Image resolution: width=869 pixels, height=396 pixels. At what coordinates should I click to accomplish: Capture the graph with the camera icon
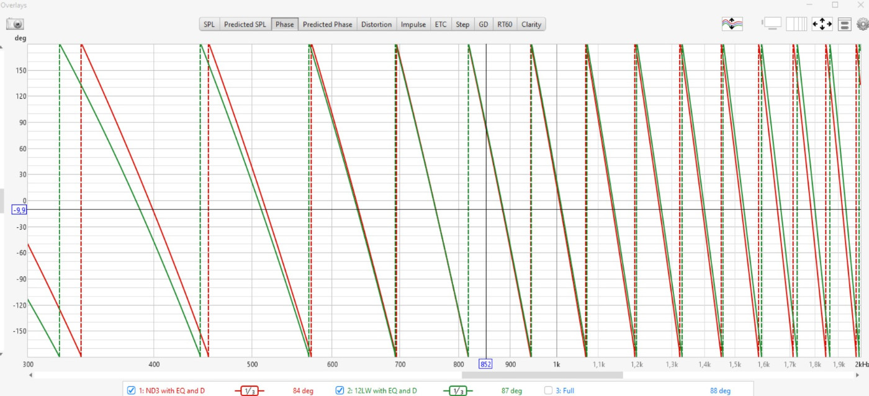(x=15, y=24)
